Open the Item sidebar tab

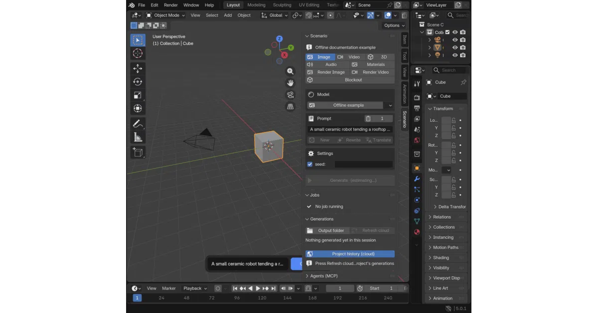coord(405,39)
